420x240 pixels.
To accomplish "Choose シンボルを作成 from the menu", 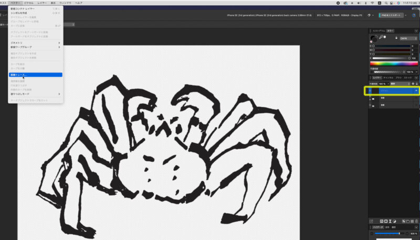I will (x=36, y=13).
